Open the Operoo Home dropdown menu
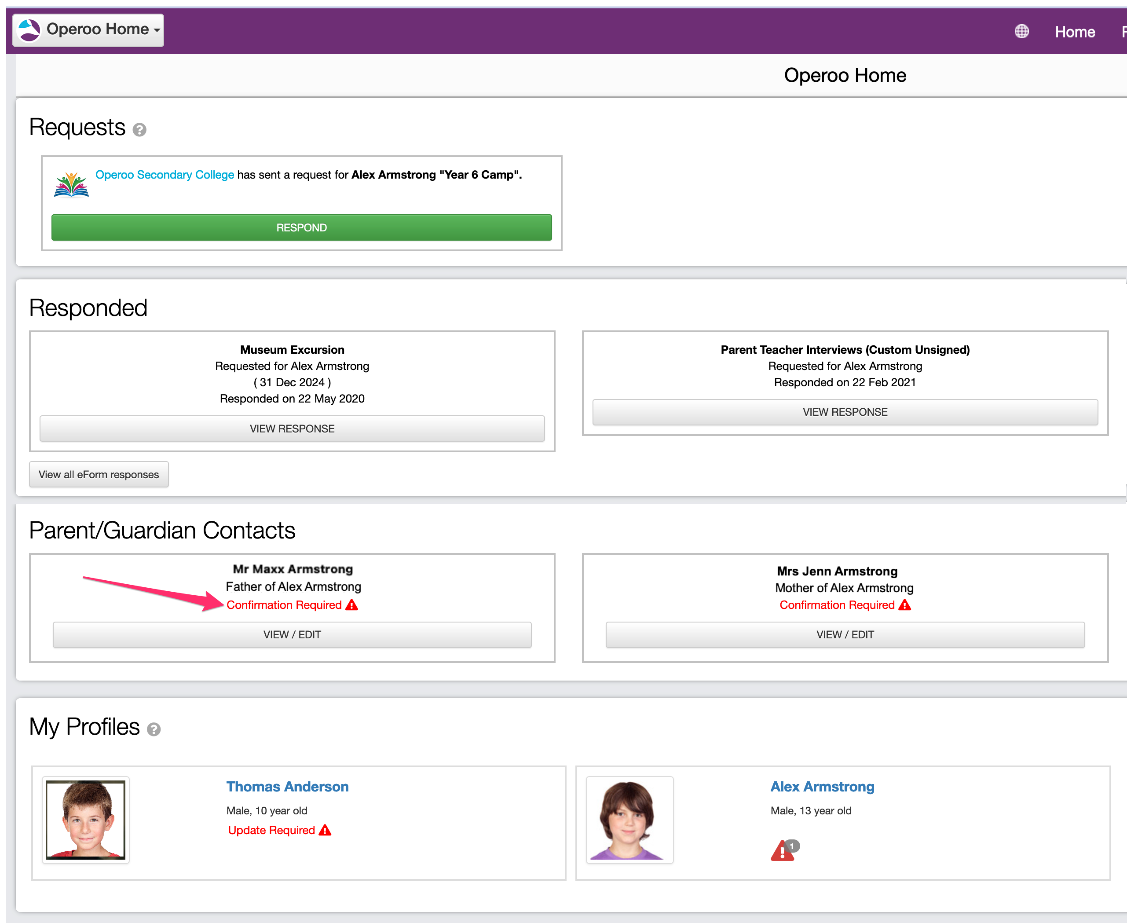This screenshot has width=1127, height=923. point(88,30)
